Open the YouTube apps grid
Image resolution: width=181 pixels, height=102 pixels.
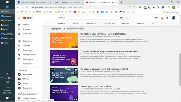point(162,18)
